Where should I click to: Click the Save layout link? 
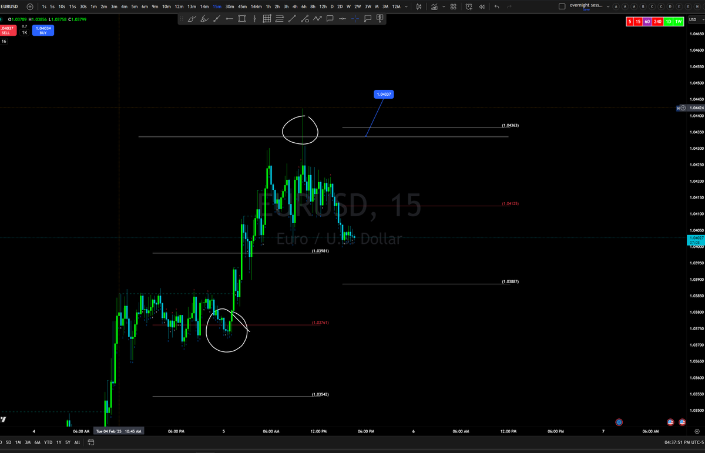586,9
